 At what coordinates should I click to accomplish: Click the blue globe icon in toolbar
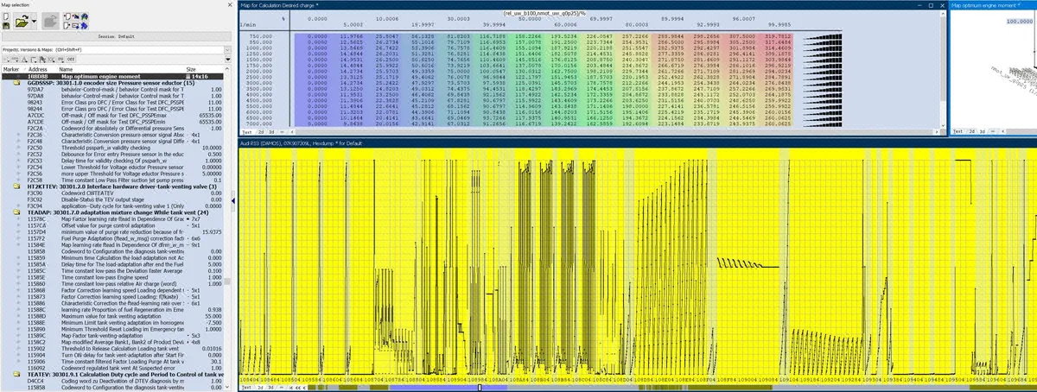click(85, 16)
